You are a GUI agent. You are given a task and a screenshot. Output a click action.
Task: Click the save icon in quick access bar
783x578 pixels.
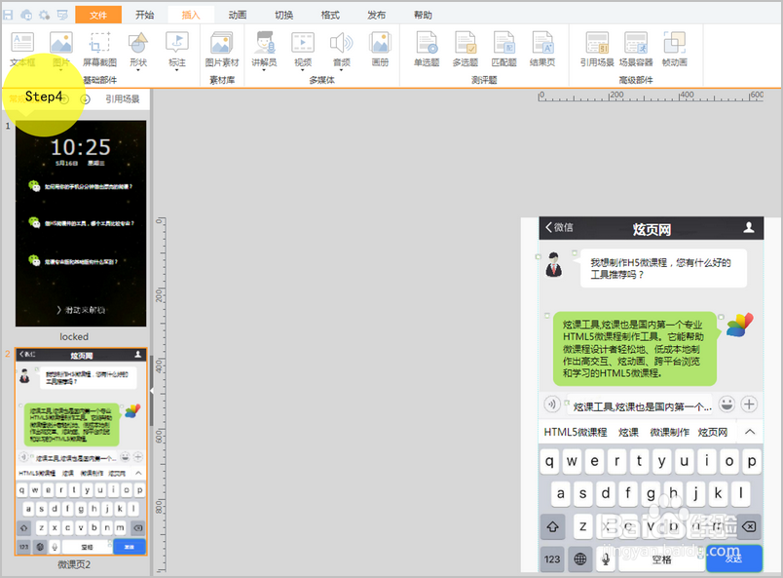[x=9, y=15]
